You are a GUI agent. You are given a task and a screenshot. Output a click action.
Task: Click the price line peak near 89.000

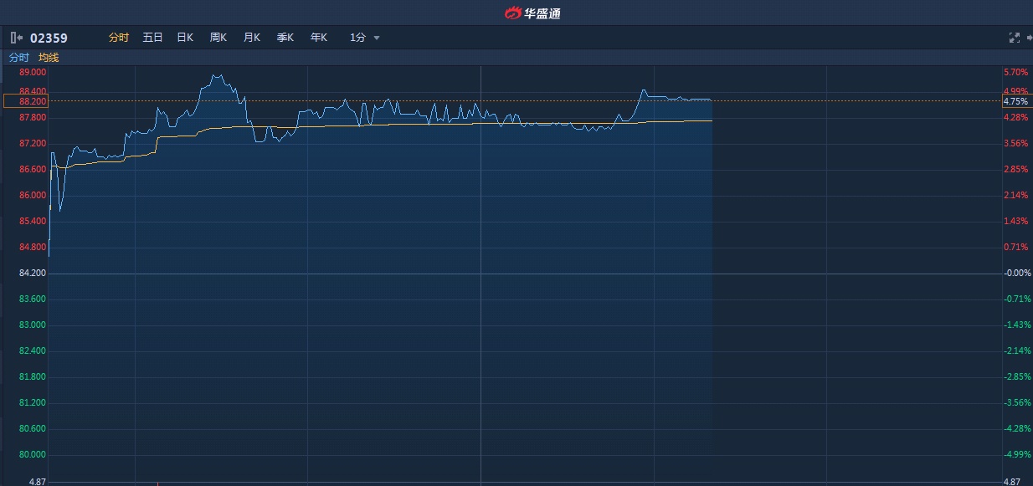click(x=217, y=76)
